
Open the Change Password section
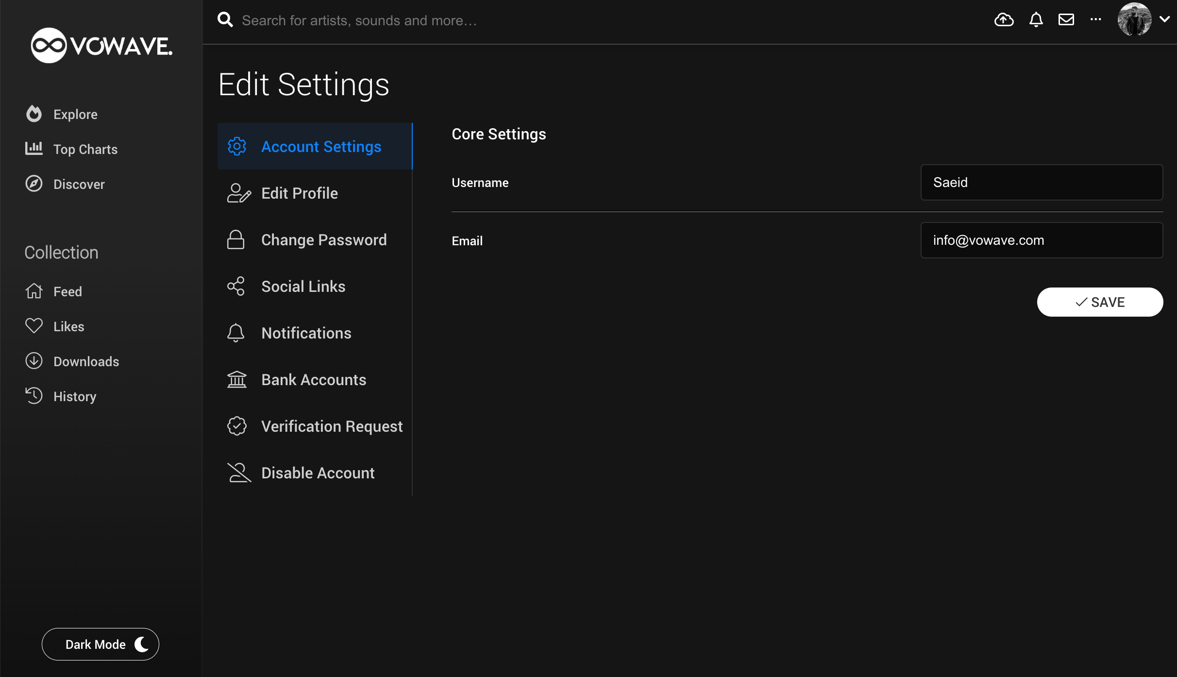pyautogui.click(x=324, y=239)
